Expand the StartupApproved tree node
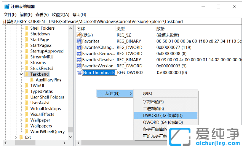The image size is (243, 148). (21, 51)
